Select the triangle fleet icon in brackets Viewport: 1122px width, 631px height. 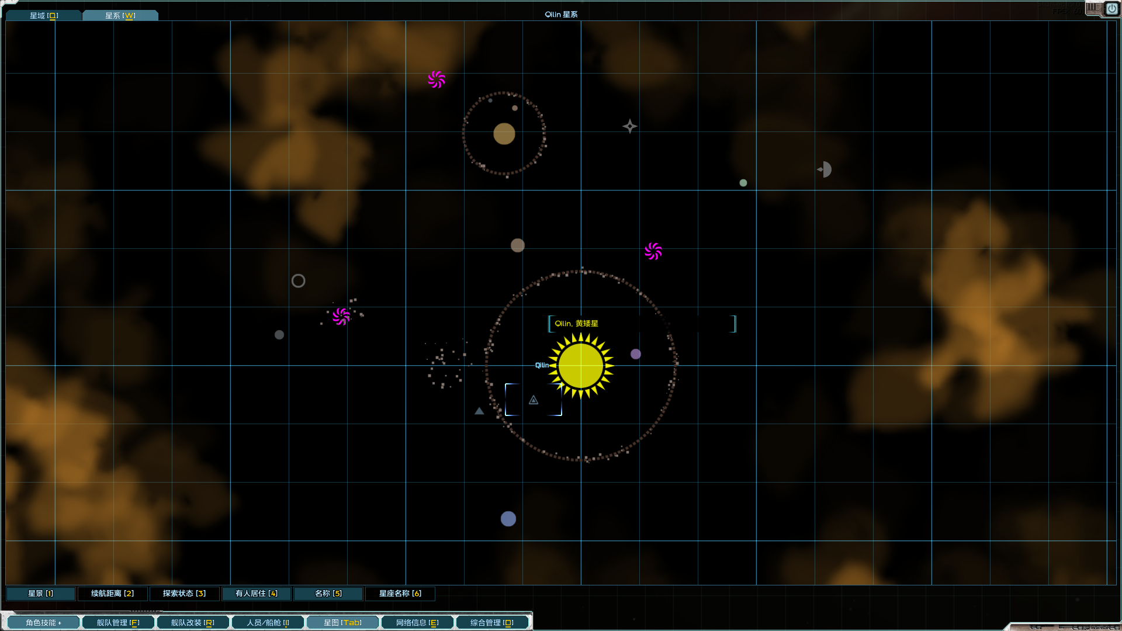pyautogui.click(x=534, y=400)
